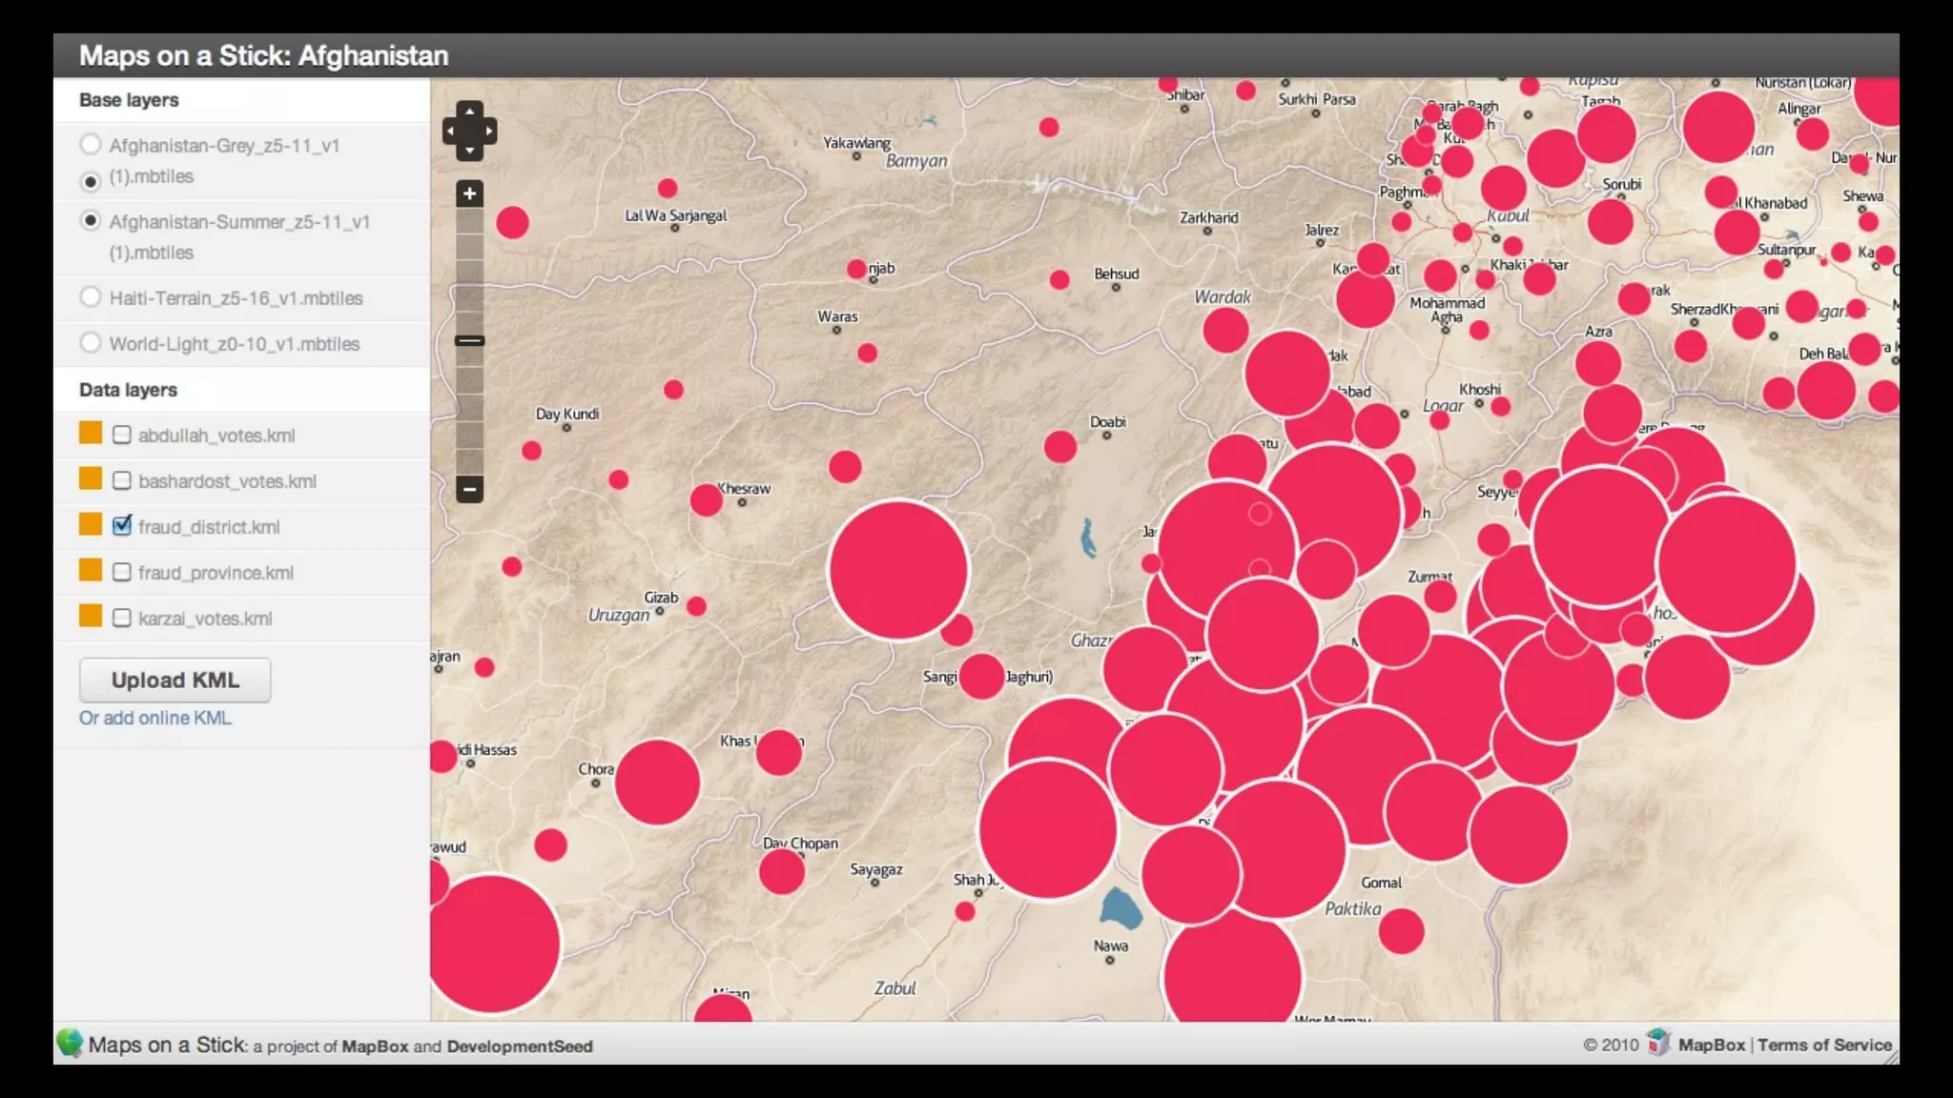
Task: Click the Maps on a Stick globe logo
Action: click(70, 1043)
